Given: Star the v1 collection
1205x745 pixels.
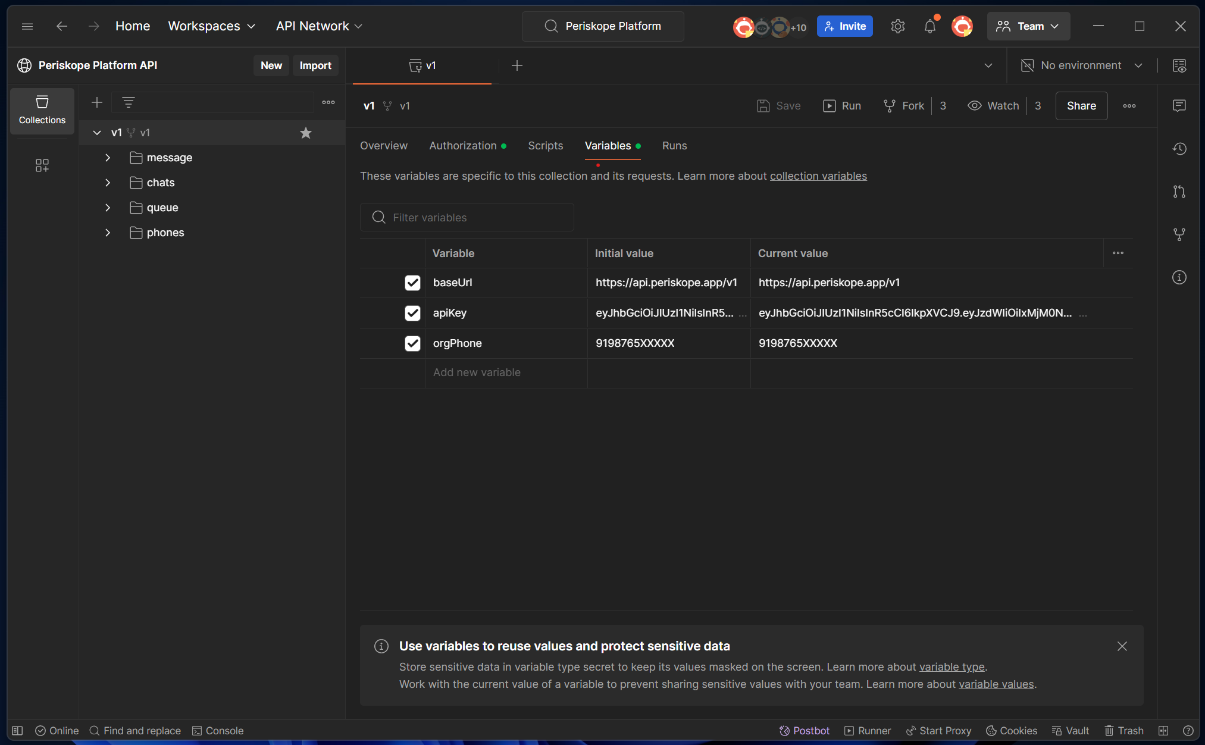Looking at the screenshot, I should pos(306,133).
